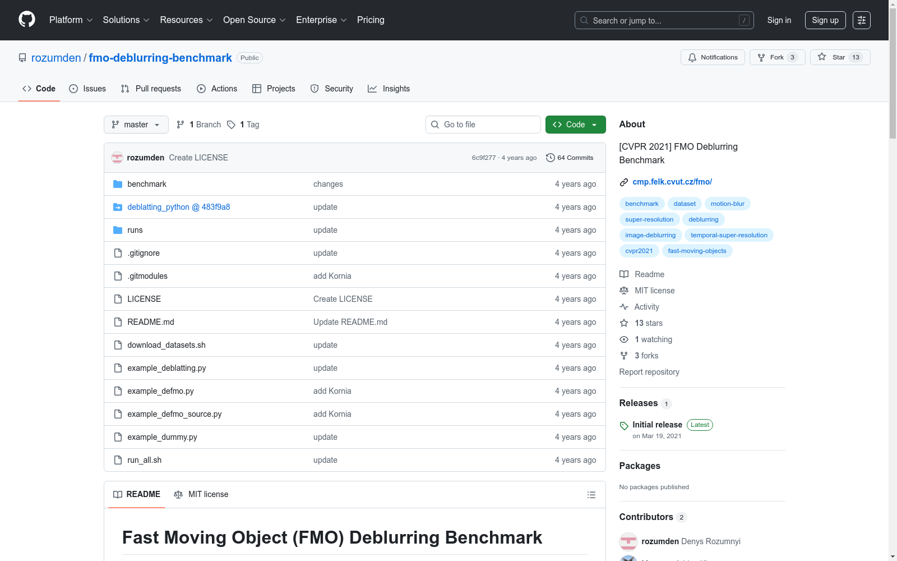Click the fork icon beside 3 forks

click(624, 356)
